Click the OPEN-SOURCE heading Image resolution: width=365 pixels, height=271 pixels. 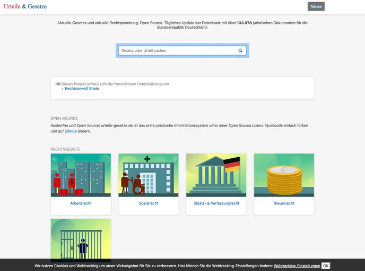tap(64, 119)
